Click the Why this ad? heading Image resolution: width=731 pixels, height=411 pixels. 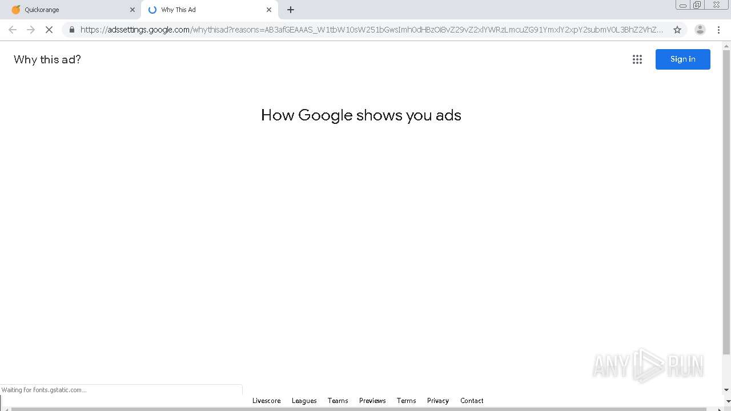tap(47, 59)
